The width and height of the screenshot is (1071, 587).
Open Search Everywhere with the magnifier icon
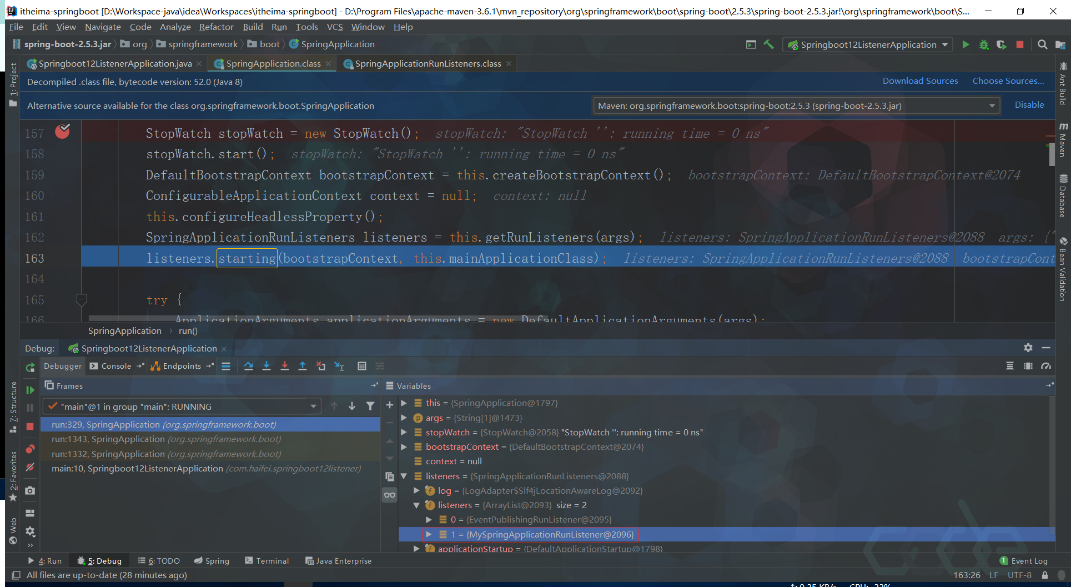tap(1043, 44)
